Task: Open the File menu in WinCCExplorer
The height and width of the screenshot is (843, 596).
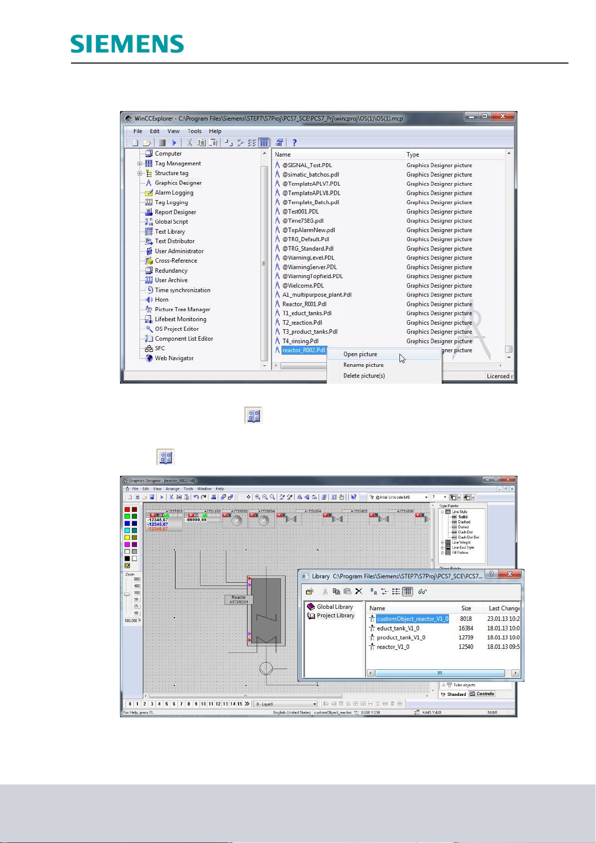Action: tap(137, 132)
